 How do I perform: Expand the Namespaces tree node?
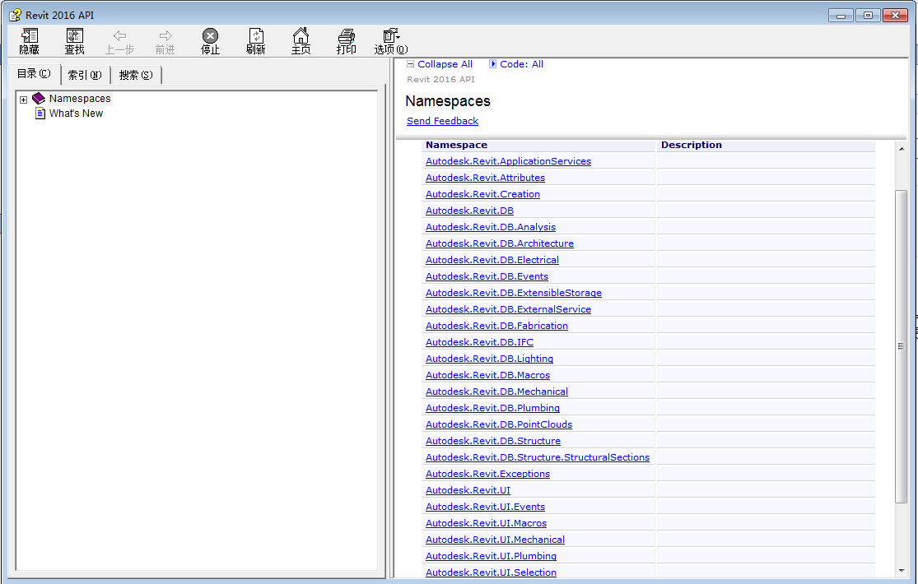coord(23,100)
